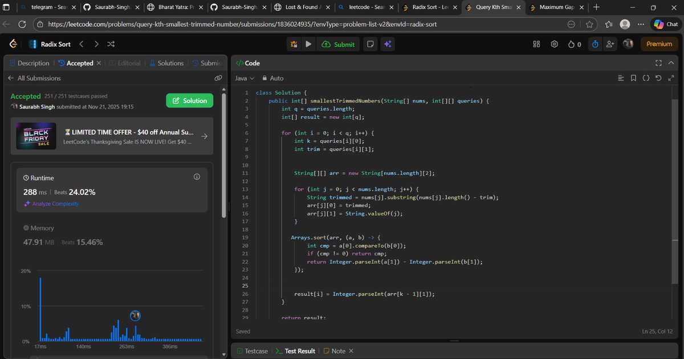Open a new browser tab
Screen dimensions: 684x359
[x=596, y=7]
